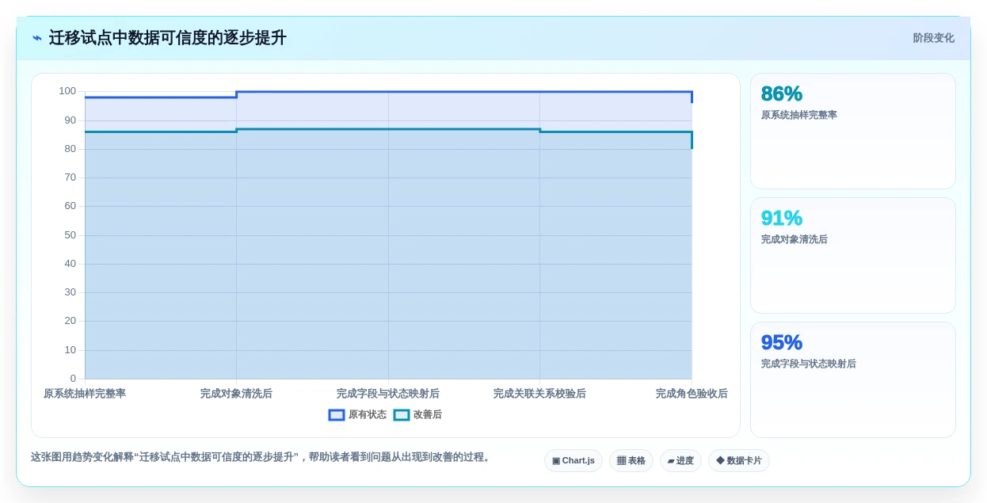Click the y-axis value 50

(70, 235)
